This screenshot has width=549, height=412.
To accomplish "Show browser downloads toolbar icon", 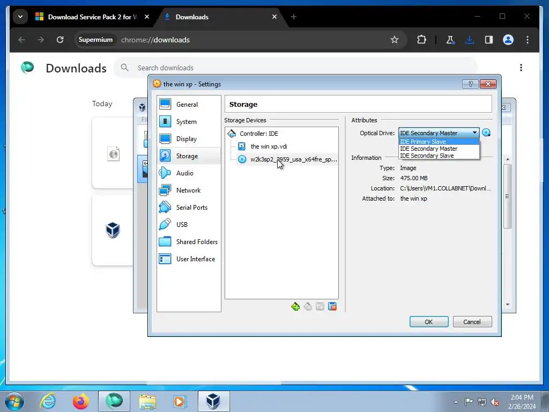I will point(470,40).
